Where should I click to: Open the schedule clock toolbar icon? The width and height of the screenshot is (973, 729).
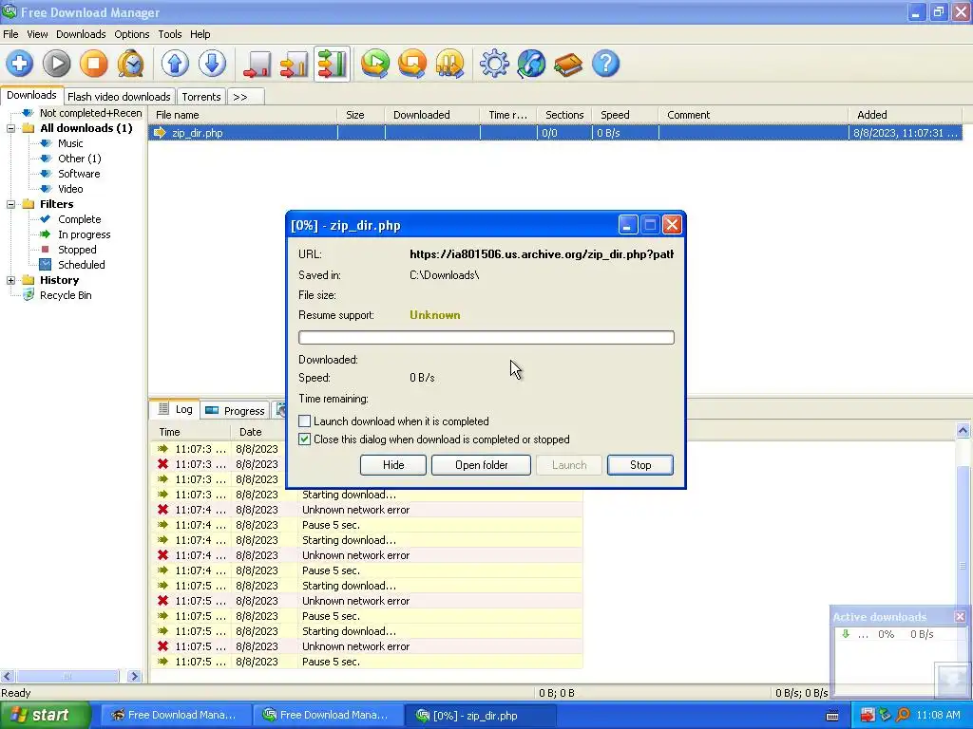coord(130,64)
